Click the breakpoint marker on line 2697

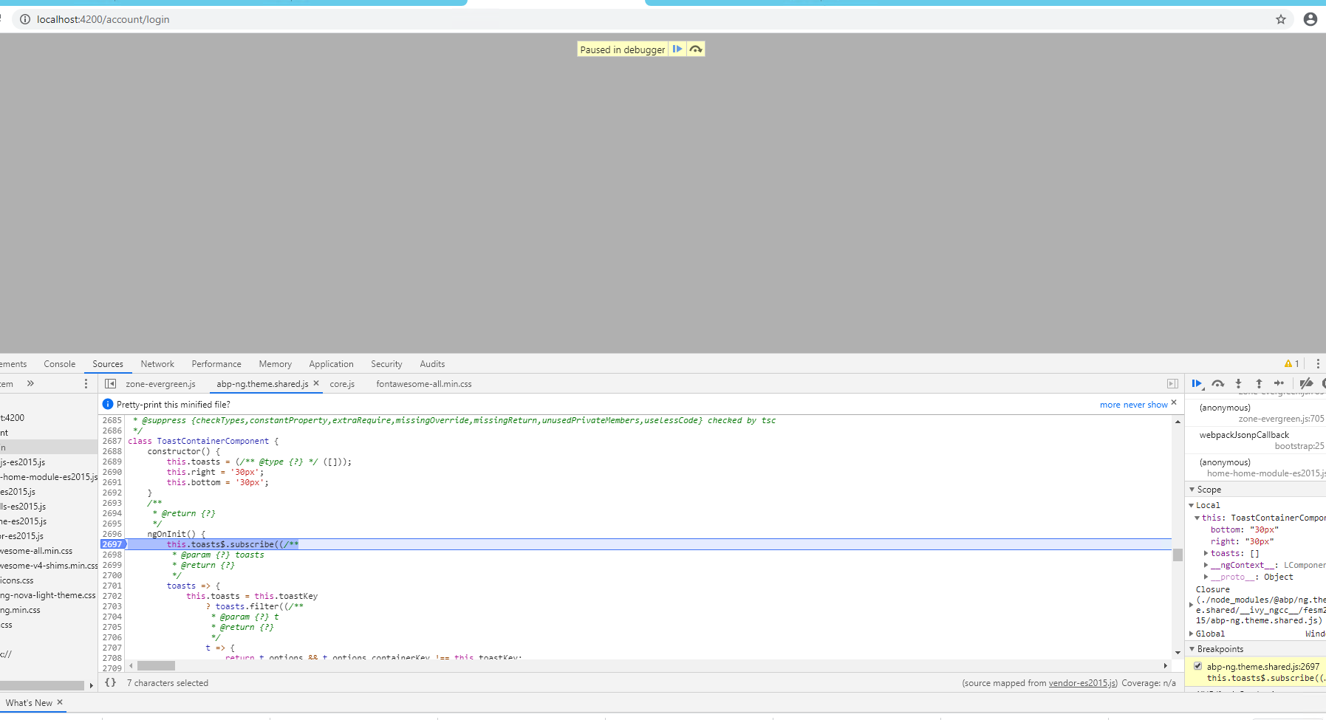(x=112, y=544)
